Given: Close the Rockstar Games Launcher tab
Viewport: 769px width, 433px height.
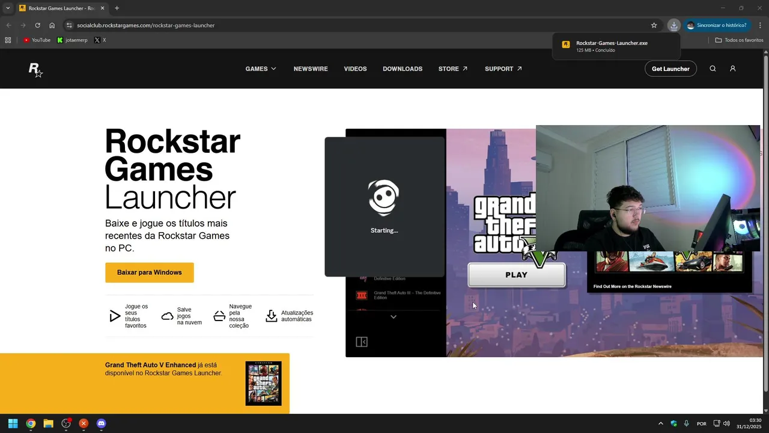Looking at the screenshot, I should click(102, 8).
